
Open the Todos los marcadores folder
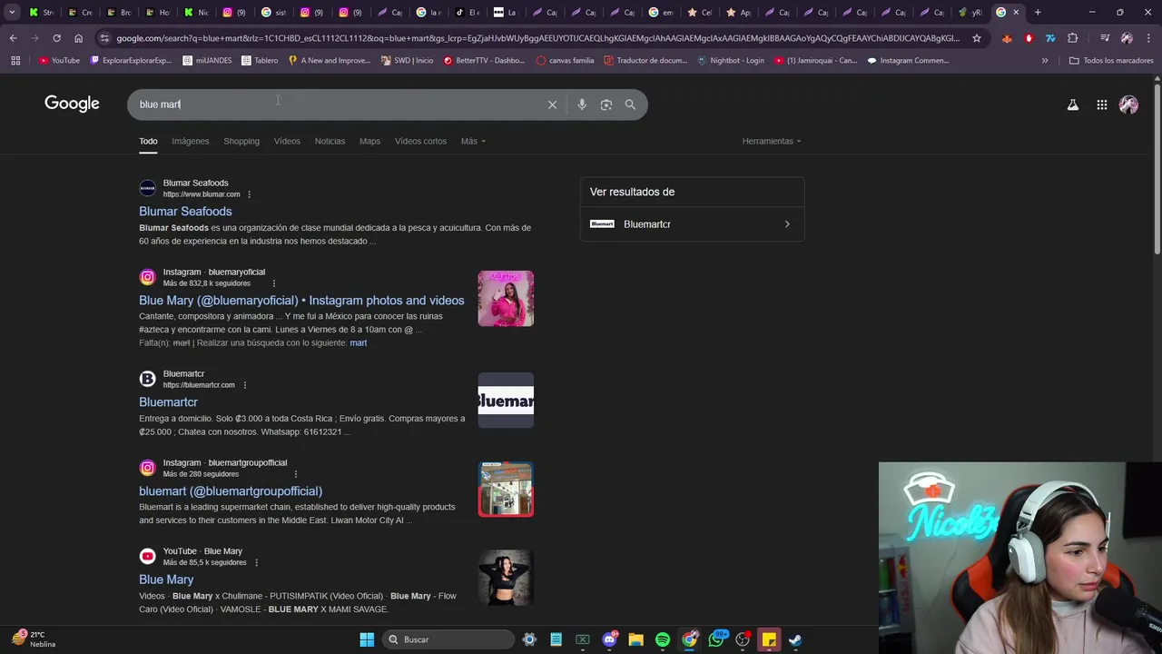[x=1111, y=61]
